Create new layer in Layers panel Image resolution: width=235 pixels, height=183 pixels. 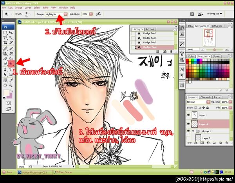220,143
